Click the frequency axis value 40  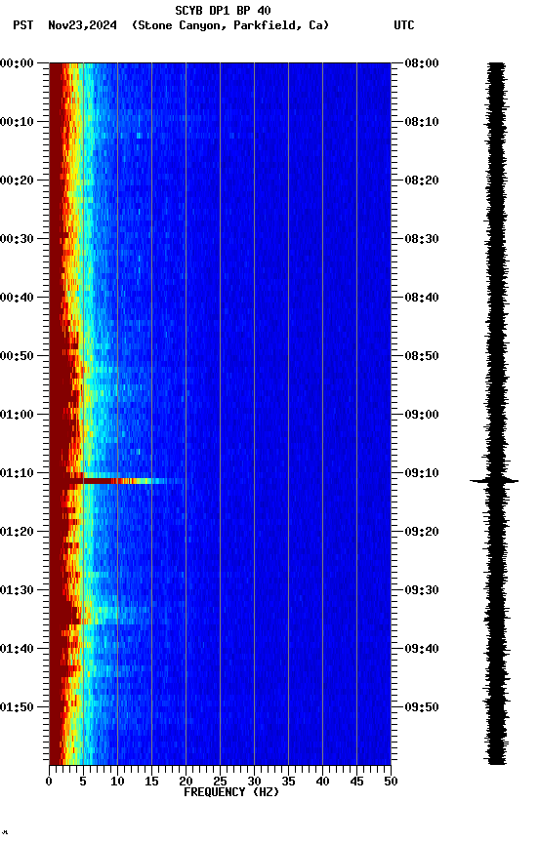pyautogui.click(x=322, y=783)
